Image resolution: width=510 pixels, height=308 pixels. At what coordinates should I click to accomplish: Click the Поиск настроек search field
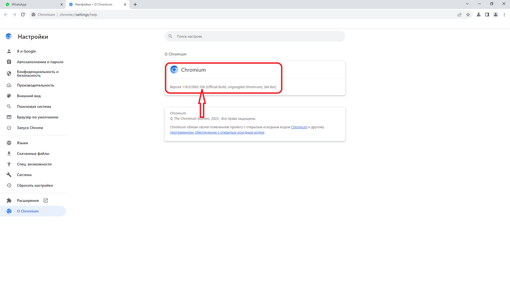(x=255, y=36)
